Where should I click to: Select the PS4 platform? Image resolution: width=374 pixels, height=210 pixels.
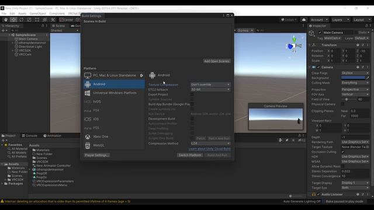tap(114, 110)
